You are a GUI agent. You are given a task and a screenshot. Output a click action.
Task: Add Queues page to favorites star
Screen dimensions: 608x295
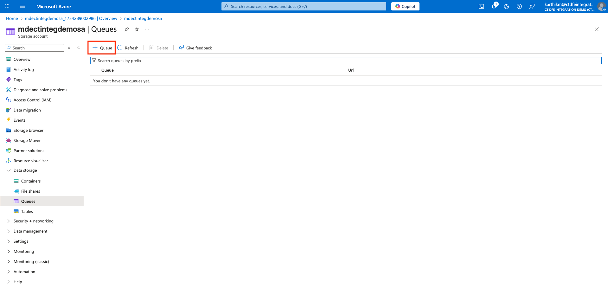137,29
